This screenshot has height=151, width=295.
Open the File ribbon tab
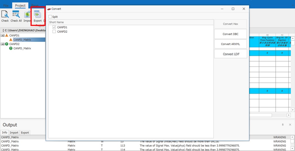click(x=6, y=6)
